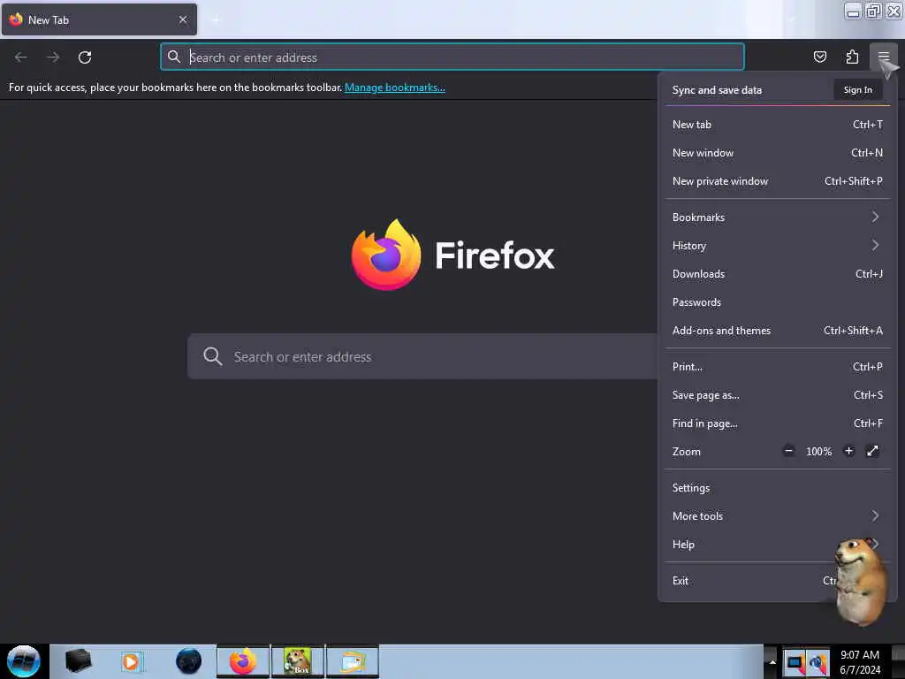Click the Firefox taskbar button
Screen dimensions: 905x679
pos(243,661)
